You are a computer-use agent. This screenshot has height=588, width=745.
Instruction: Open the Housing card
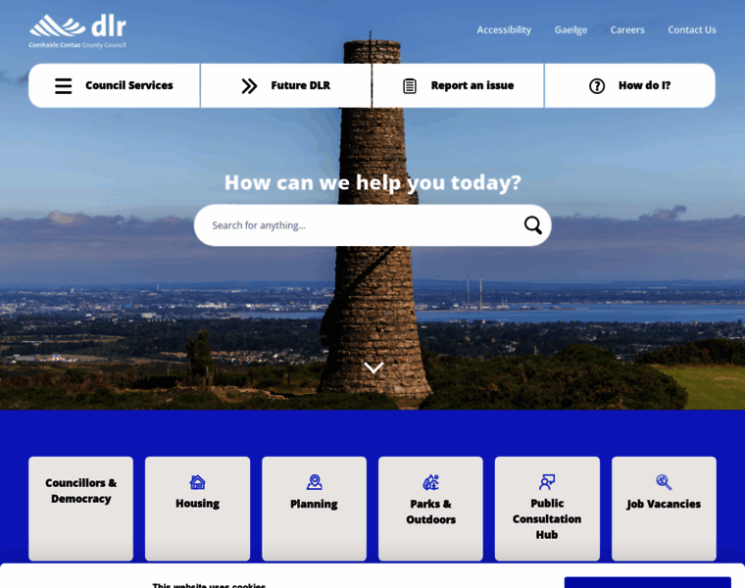(x=197, y=509)
